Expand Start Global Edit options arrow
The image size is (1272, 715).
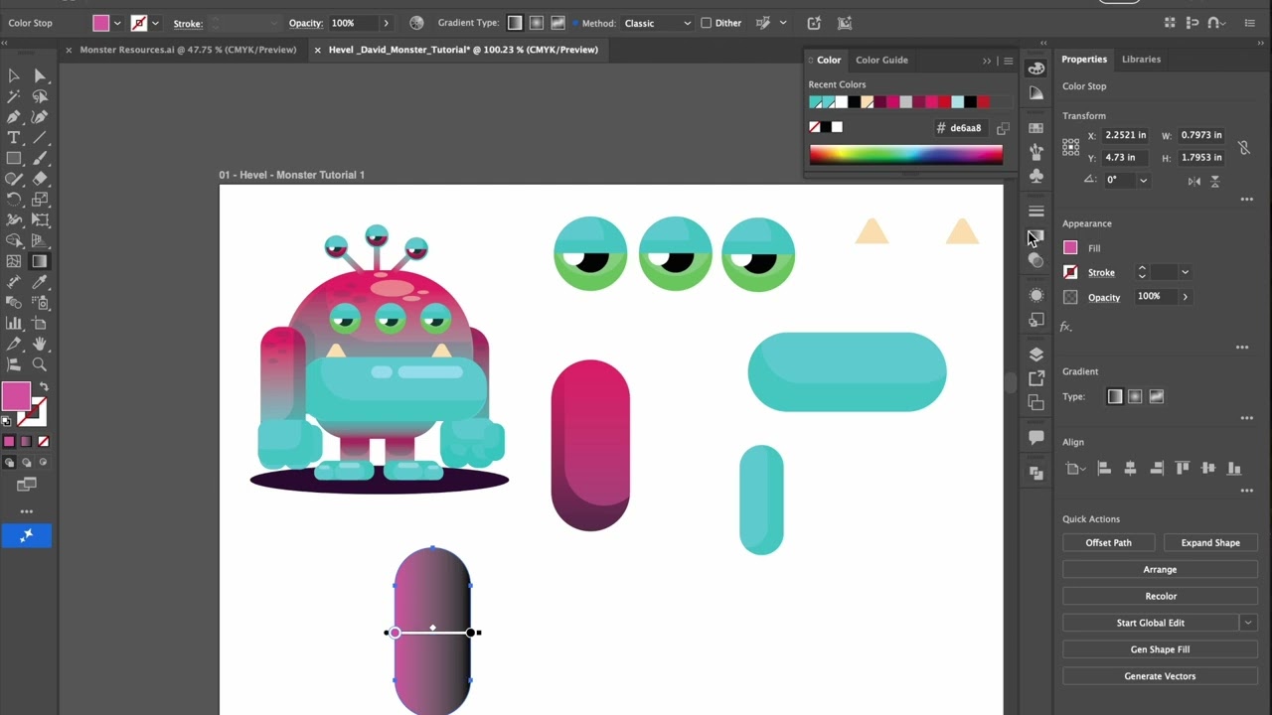click(1248, 623)
